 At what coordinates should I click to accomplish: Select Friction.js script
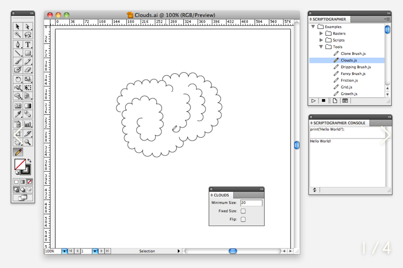[x=349, y=80]
